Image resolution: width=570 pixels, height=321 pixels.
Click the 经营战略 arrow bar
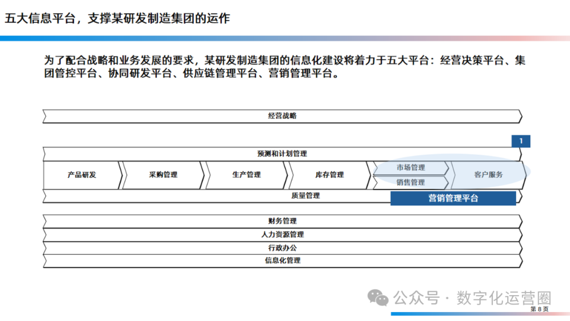(282, 116)
